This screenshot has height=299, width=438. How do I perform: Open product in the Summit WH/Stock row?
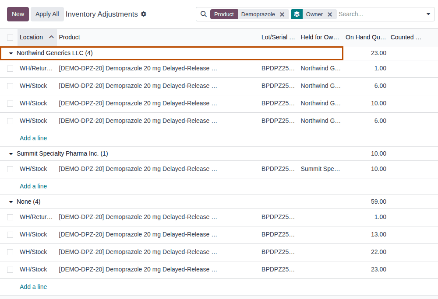(x=138, y=169)
